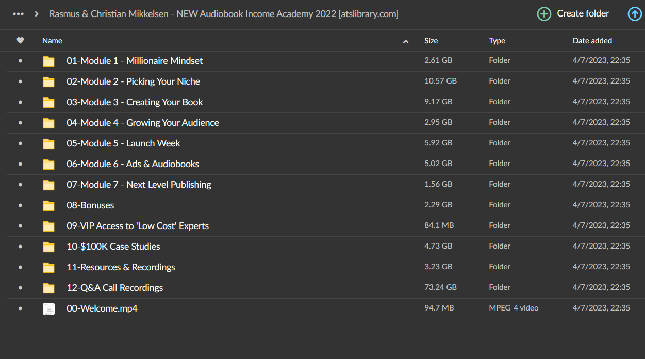Click folder icon for 08-Bonuses
This screenshot has width=645, height=359.
(48, 206)
